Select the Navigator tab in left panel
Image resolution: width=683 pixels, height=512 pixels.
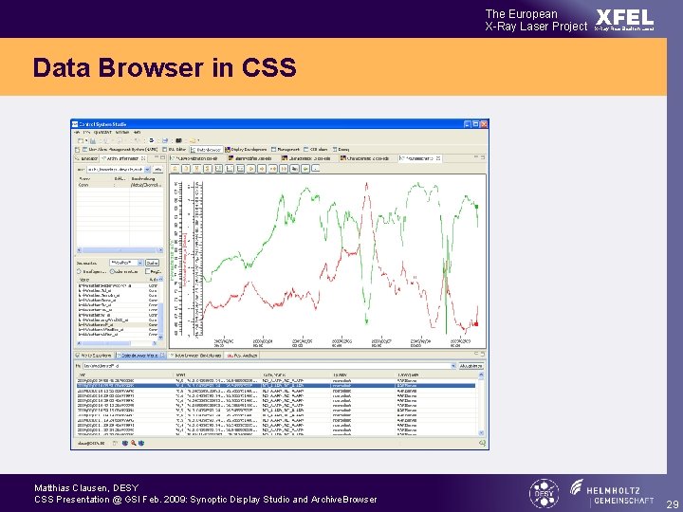click(86, 158)
